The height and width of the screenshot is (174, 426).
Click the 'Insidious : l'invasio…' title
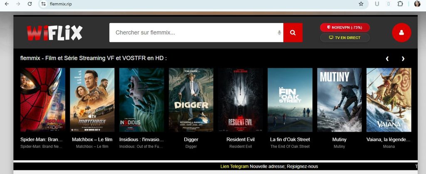141,140
